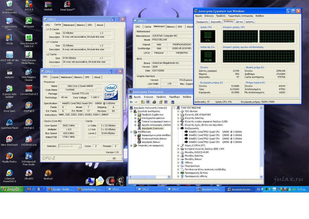Open the Processor #1 selection dropdown in CPU-Z
Viewport: 309px width, 219px height.
(x=80, y=146)
